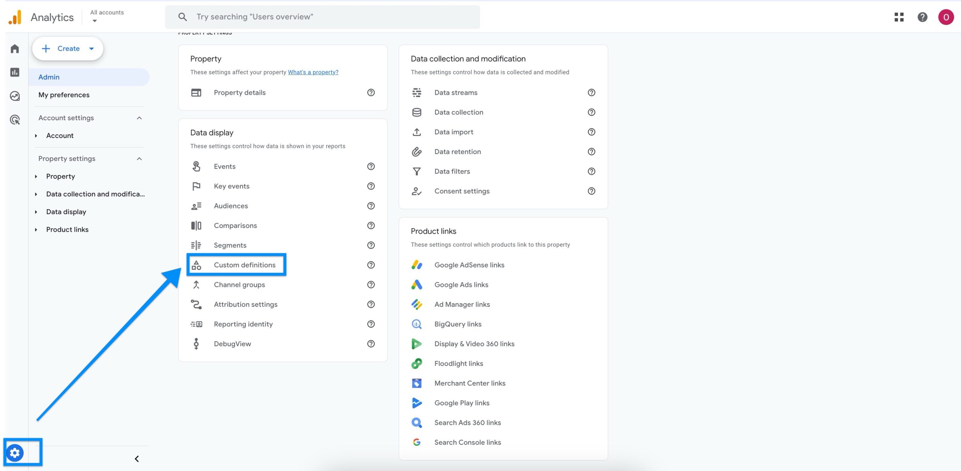Open Consent settings

pyautogui.click(x=462, y=191)
